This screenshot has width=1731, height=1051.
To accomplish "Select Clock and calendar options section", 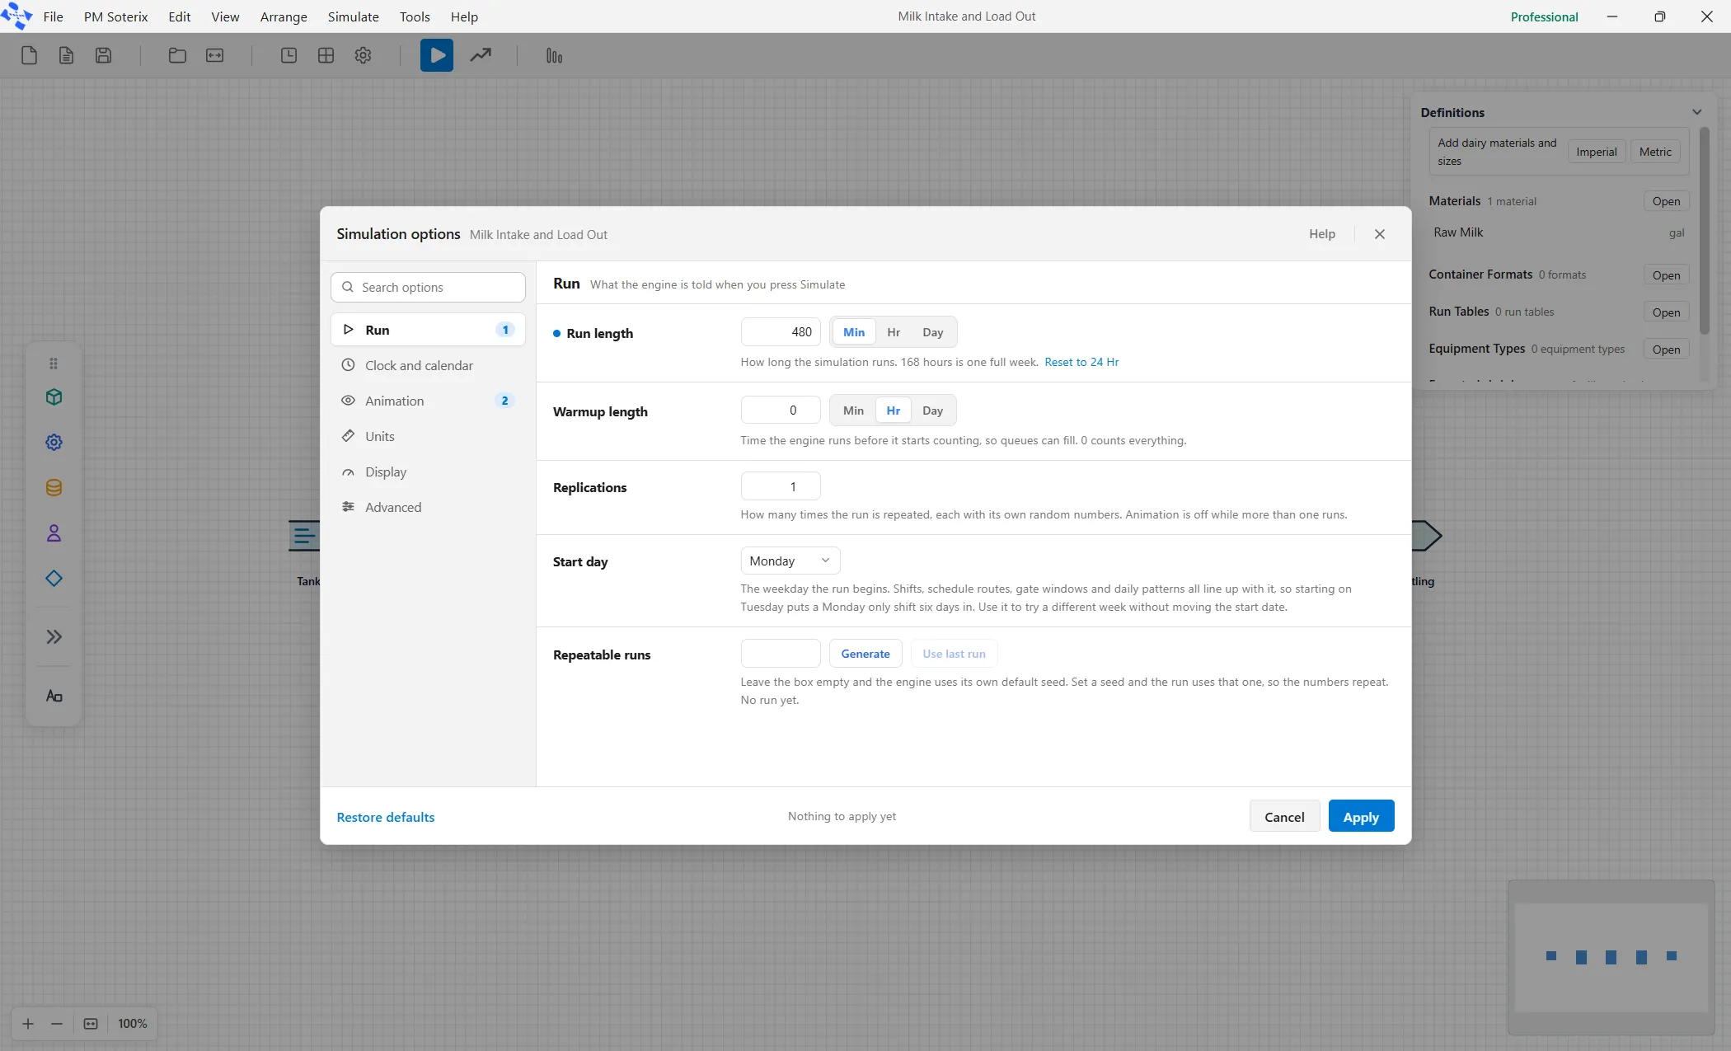I will tap(428, 365).
